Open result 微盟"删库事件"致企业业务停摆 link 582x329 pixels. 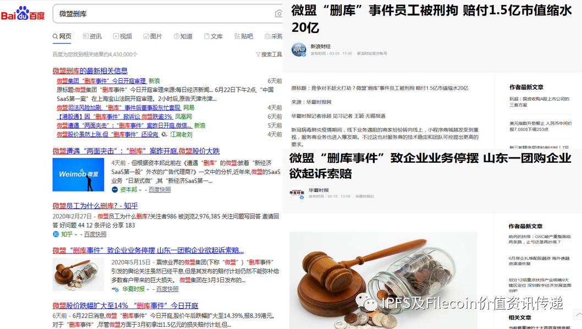click(148, 251)
